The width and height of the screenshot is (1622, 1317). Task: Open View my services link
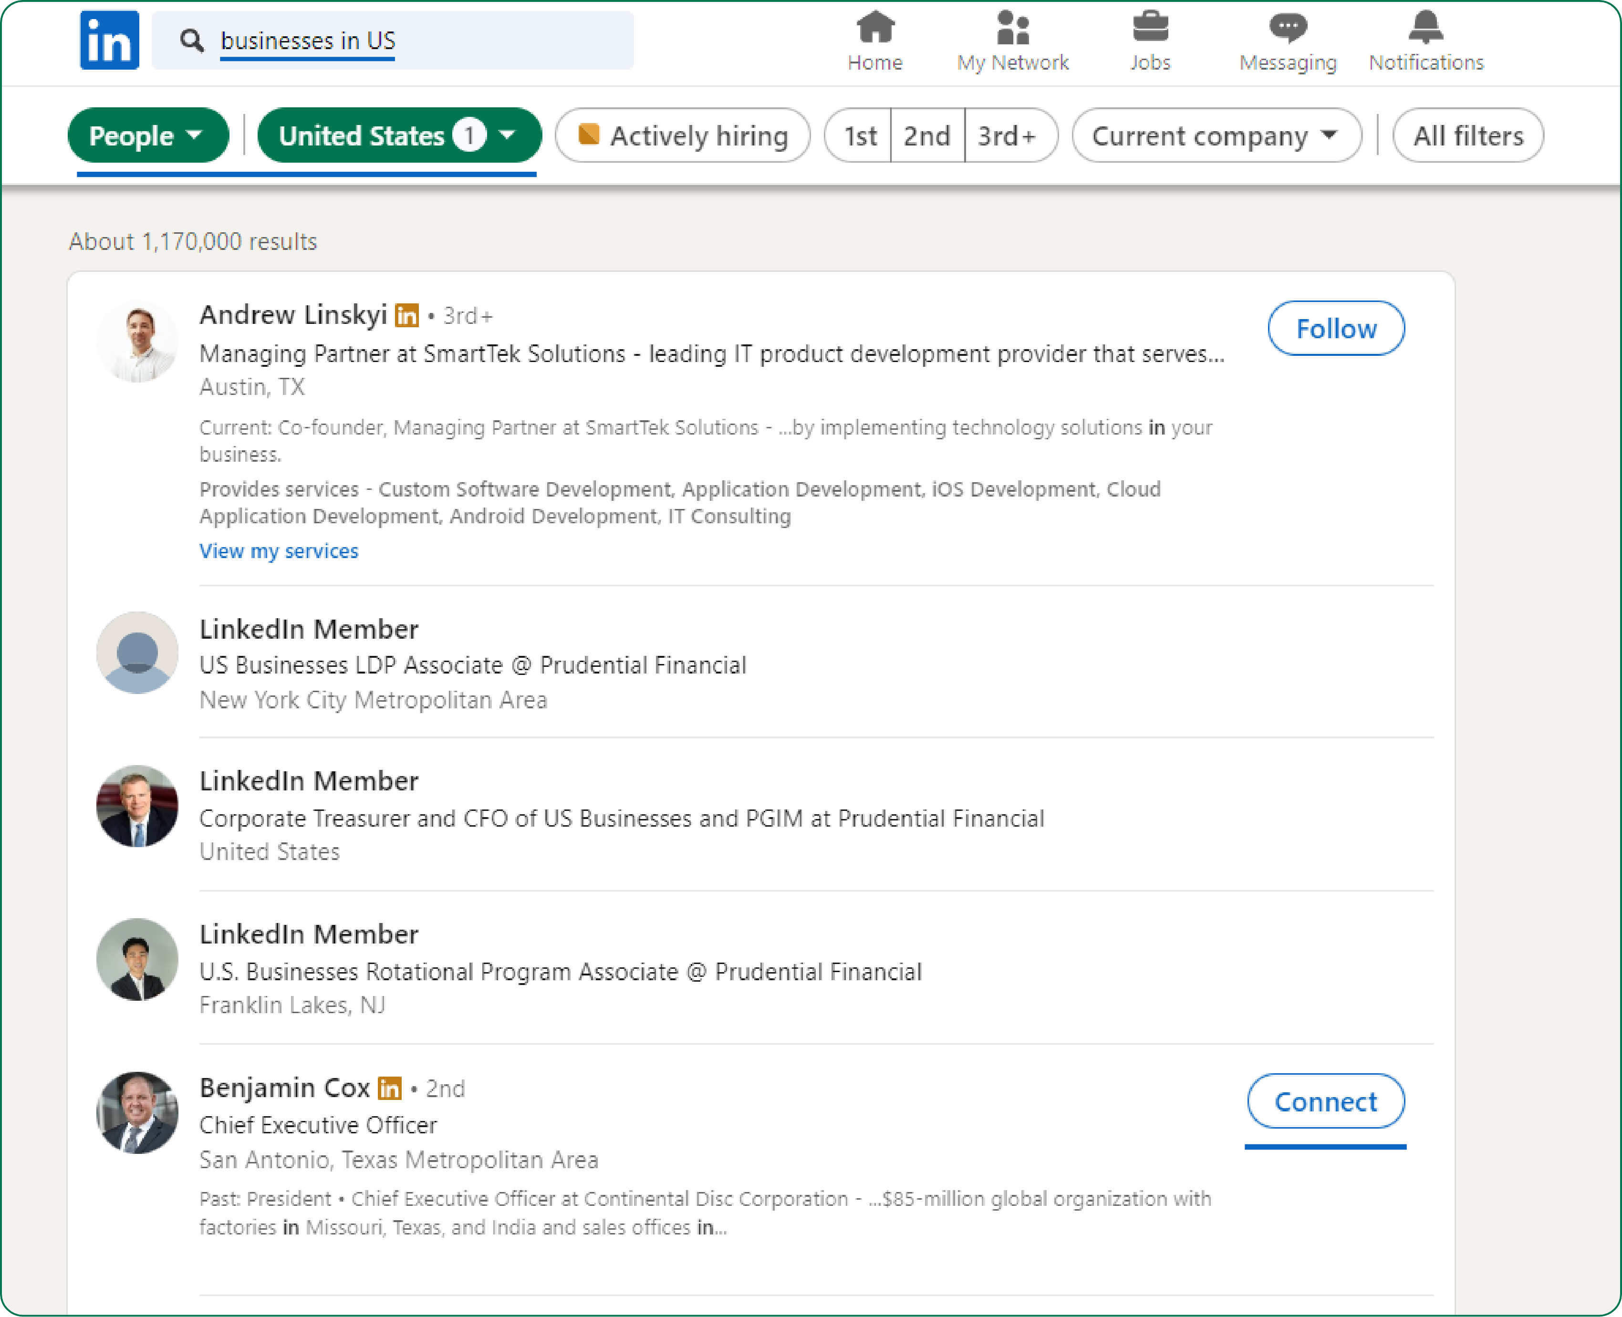coord(279,551)
